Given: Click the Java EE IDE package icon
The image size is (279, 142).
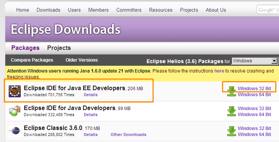Looking at the screenshot, I should coord(15,91).
